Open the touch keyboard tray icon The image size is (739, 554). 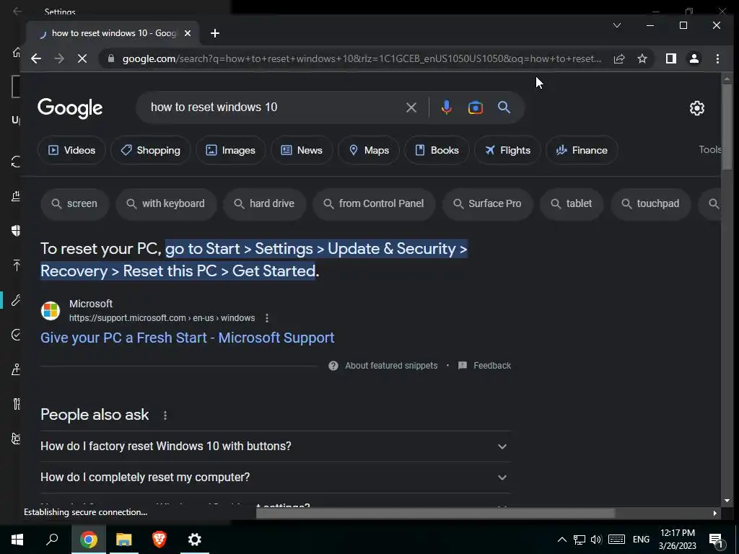[x=616, y=540]
